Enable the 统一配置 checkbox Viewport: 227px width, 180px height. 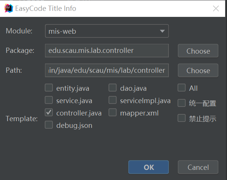pos(182,103)
